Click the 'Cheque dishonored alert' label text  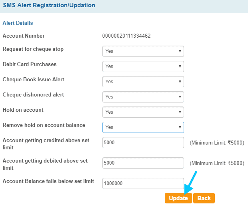tap(33, 95)
